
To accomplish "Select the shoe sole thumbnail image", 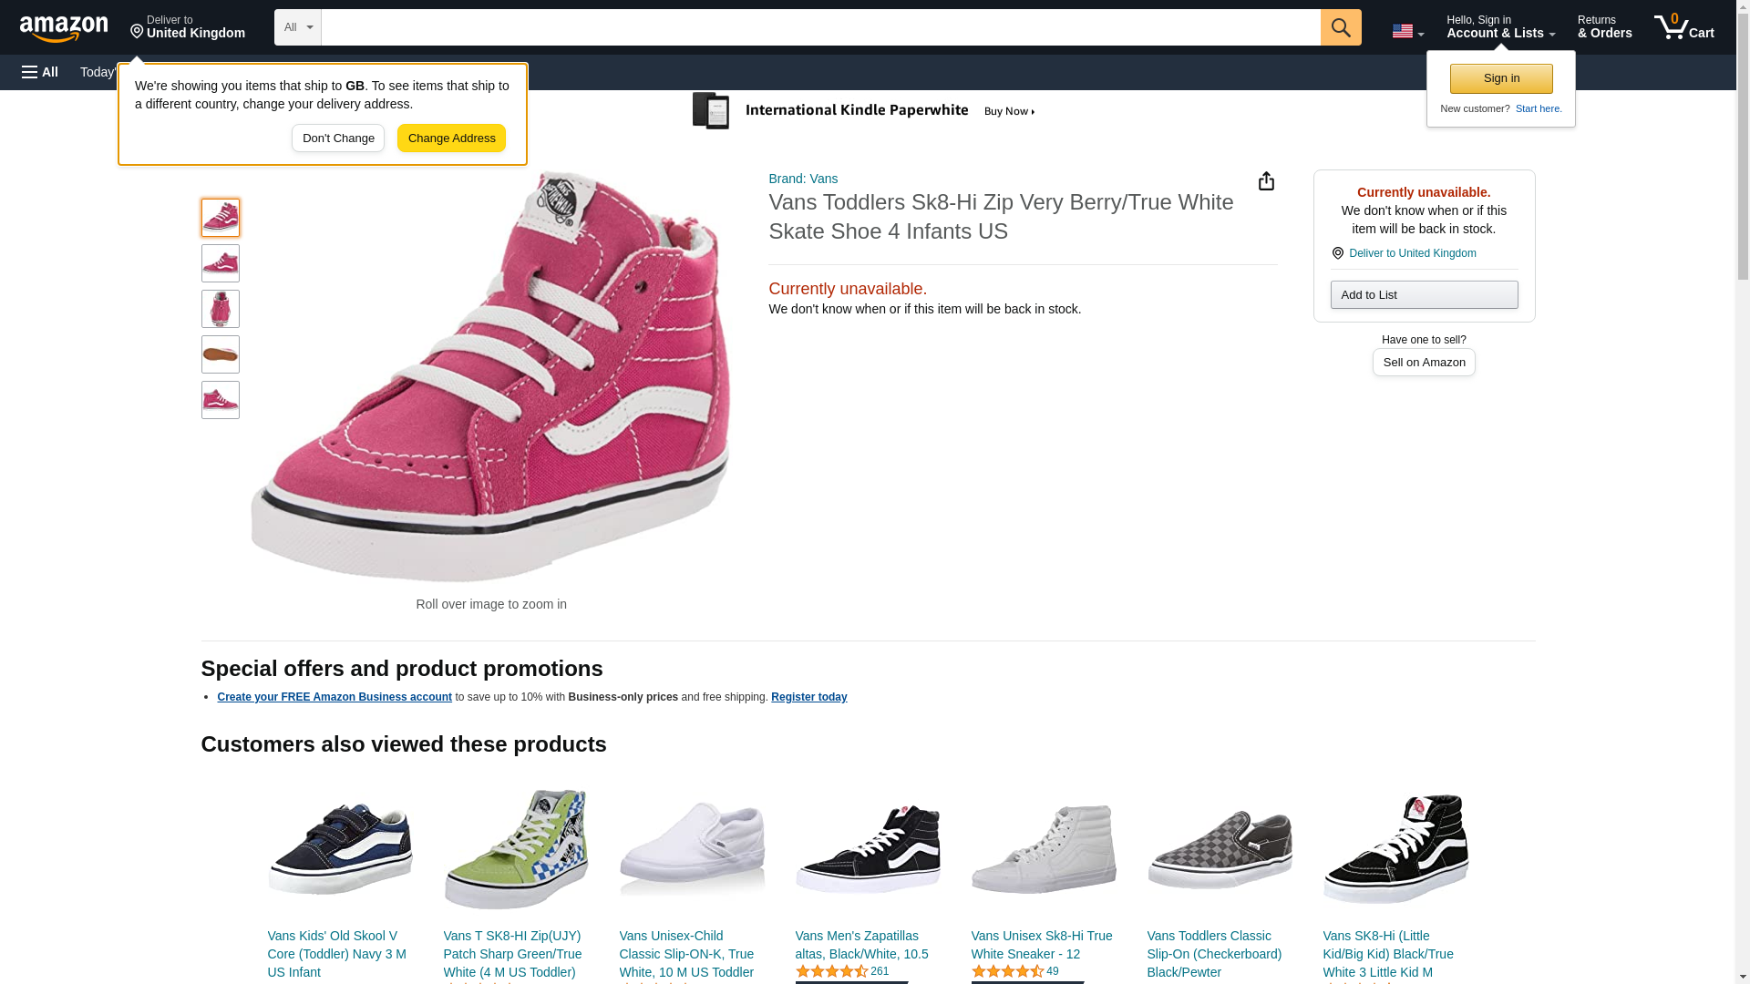I will tap(220, 354).
